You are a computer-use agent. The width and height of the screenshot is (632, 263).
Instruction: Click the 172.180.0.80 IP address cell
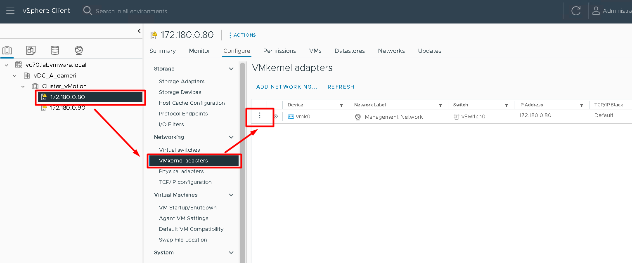pos(535,115)
